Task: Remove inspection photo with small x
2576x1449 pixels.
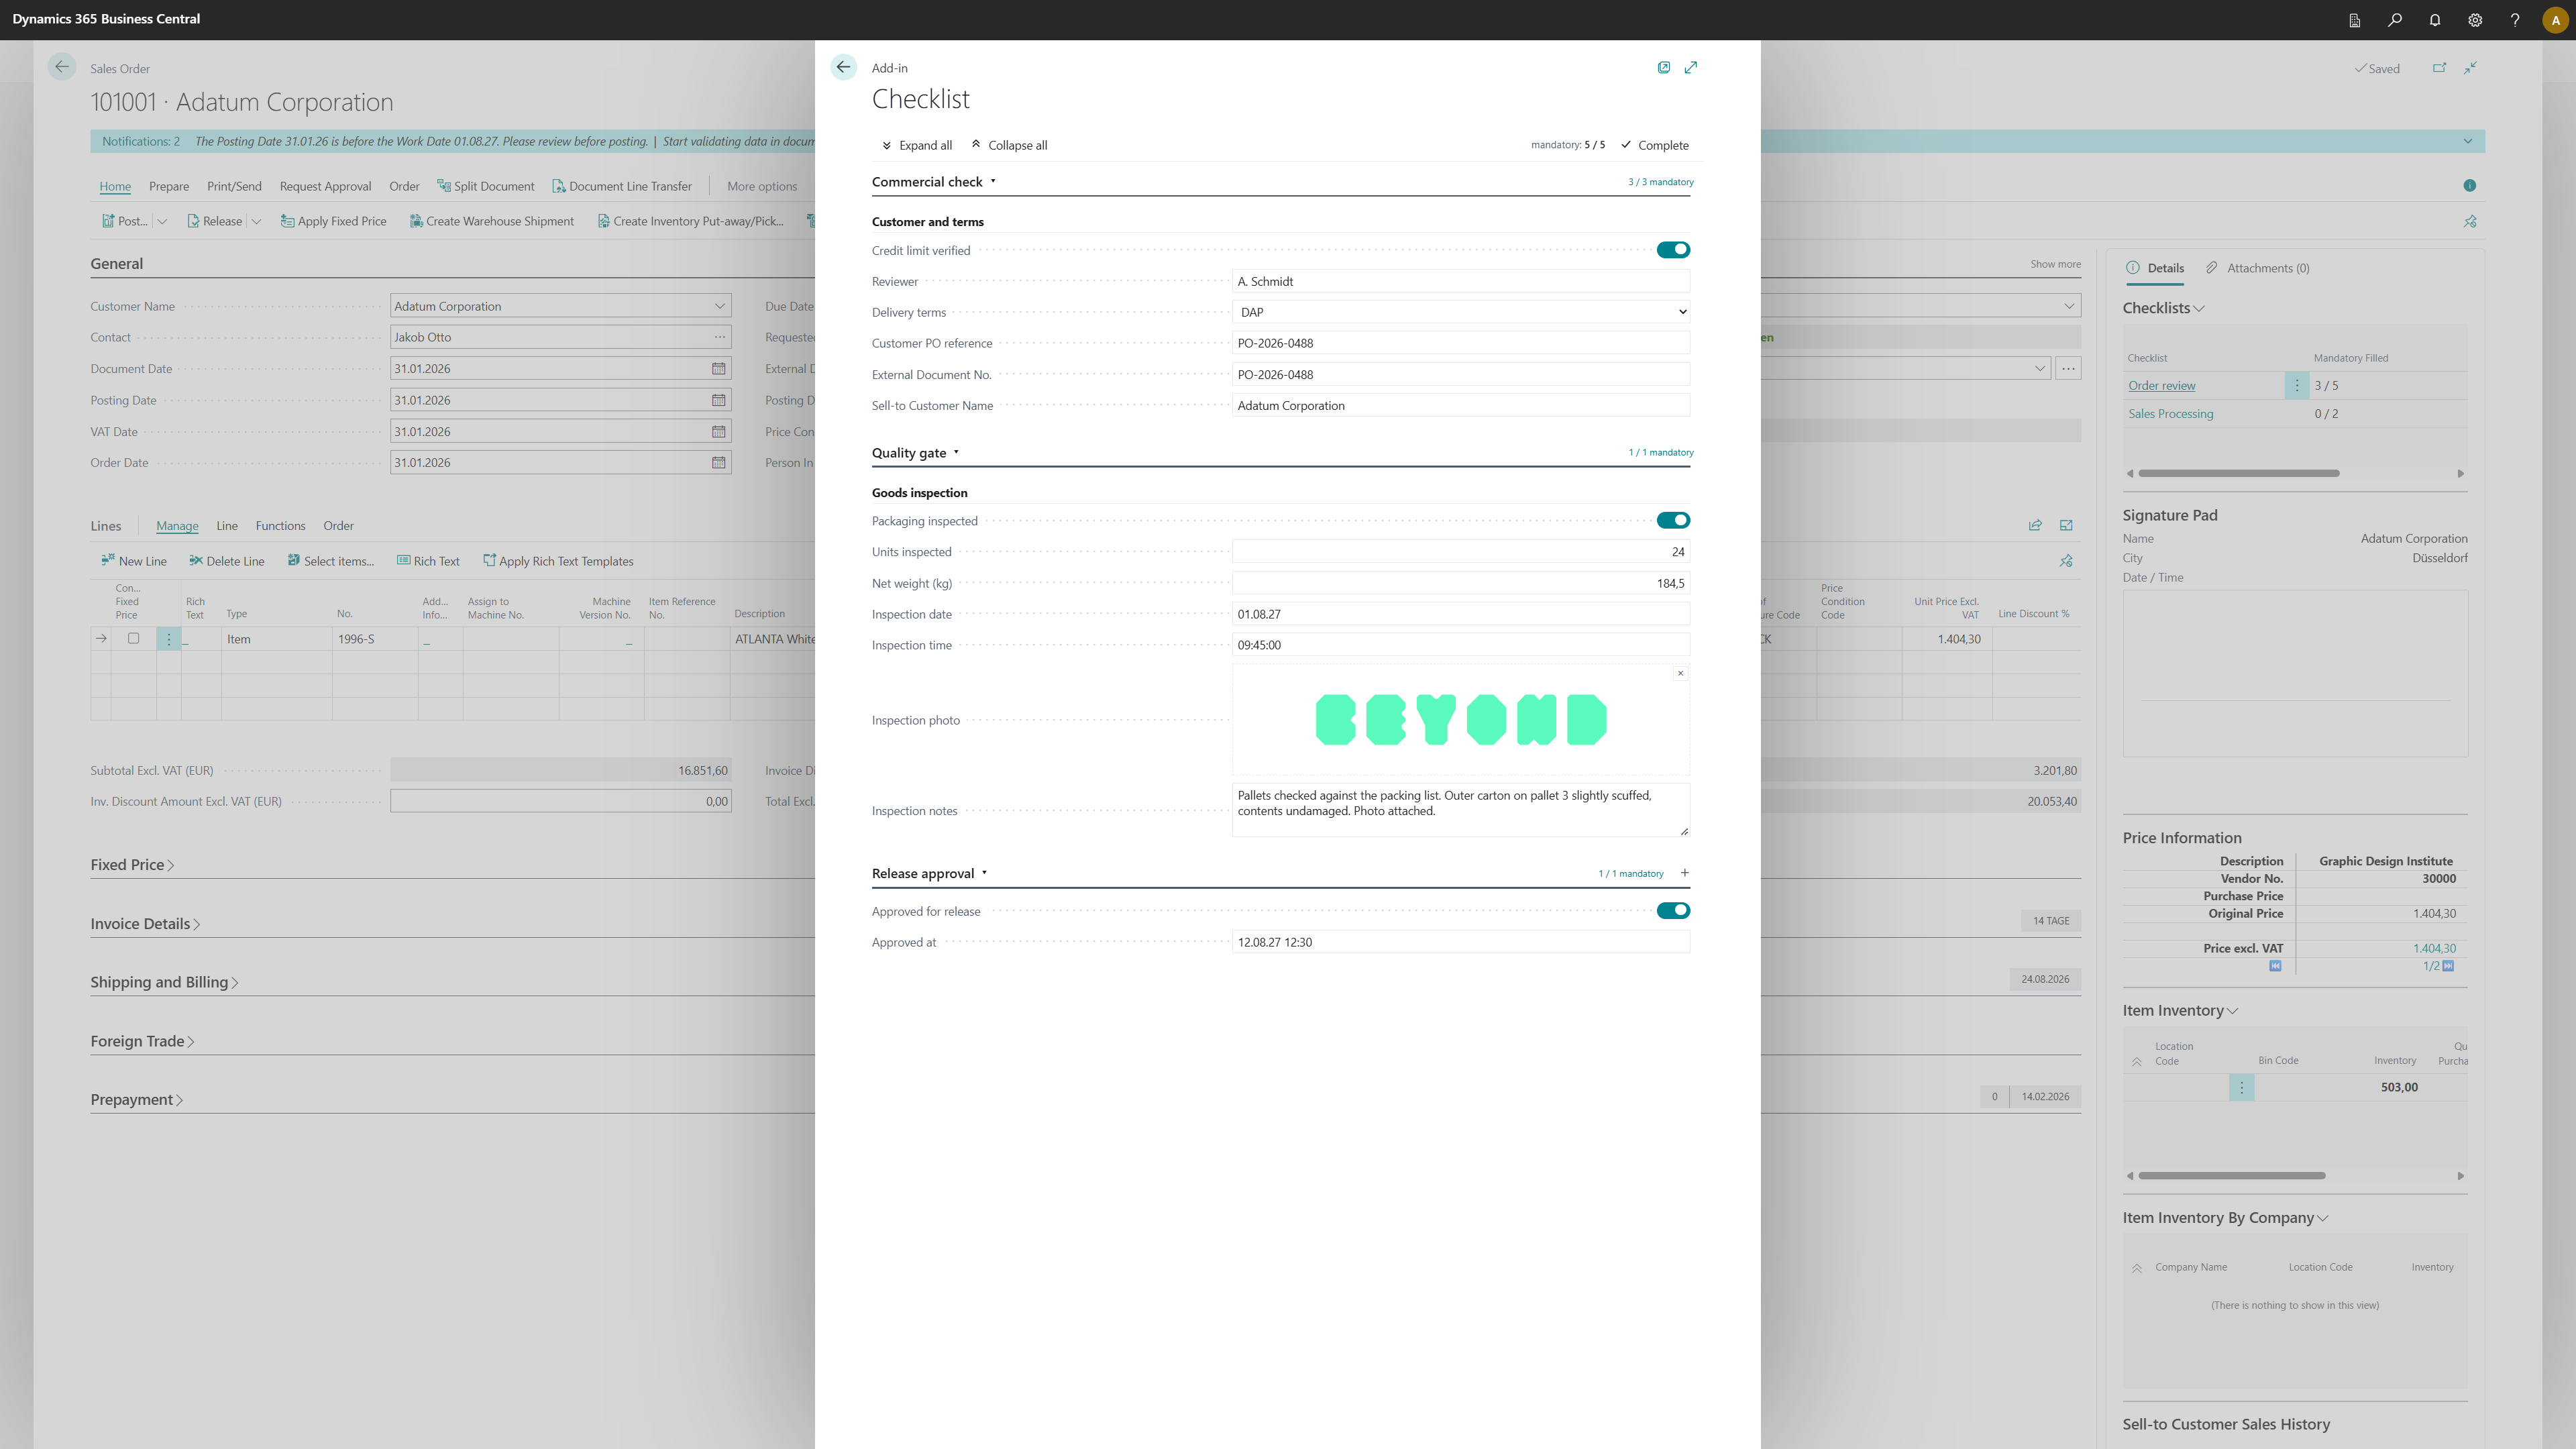Action: (x=1680, y=673)
